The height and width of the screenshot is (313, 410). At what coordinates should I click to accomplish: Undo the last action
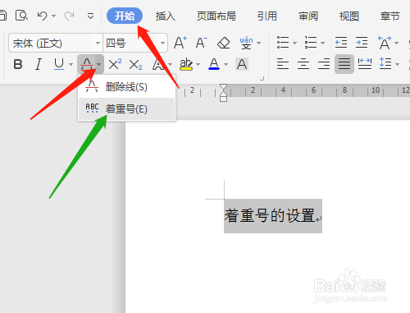pos(42,16)
